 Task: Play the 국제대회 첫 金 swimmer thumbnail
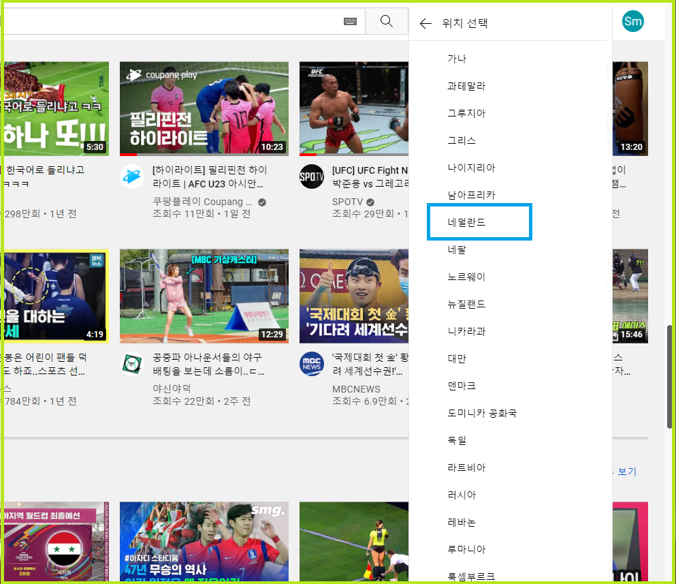[354, 296]
